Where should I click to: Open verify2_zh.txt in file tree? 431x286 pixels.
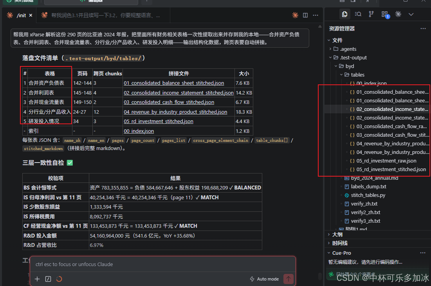click(366, 213)
